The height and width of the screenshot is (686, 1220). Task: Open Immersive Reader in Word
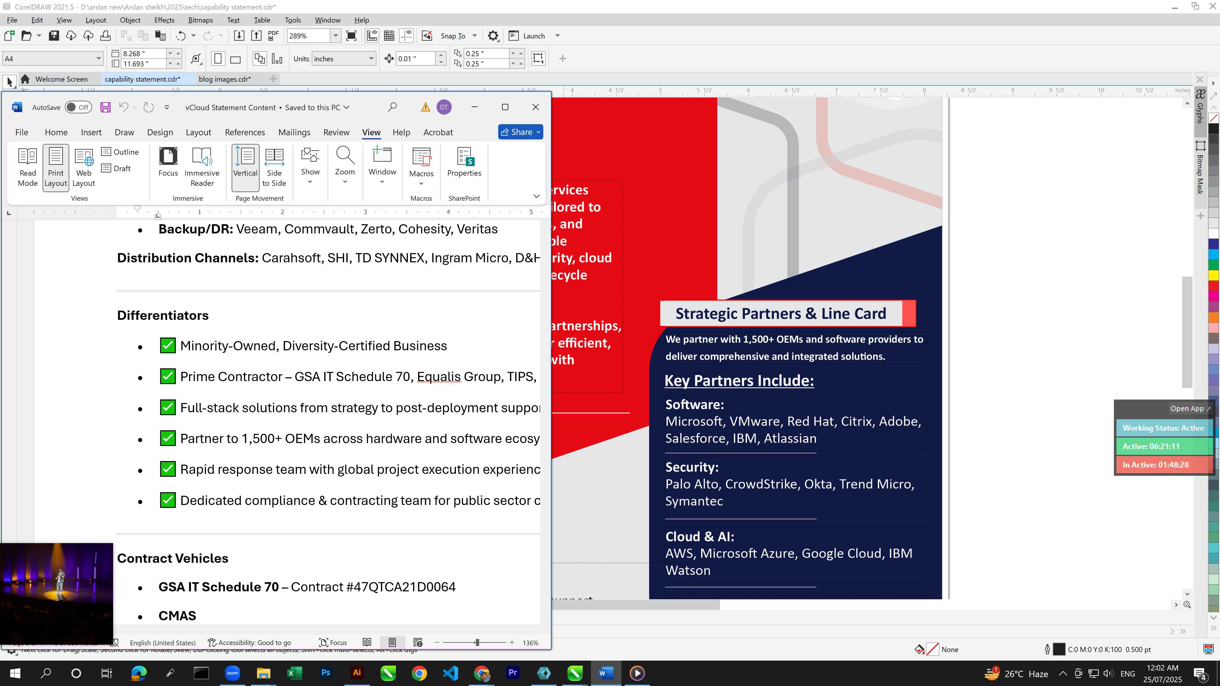tap(202, 167)
